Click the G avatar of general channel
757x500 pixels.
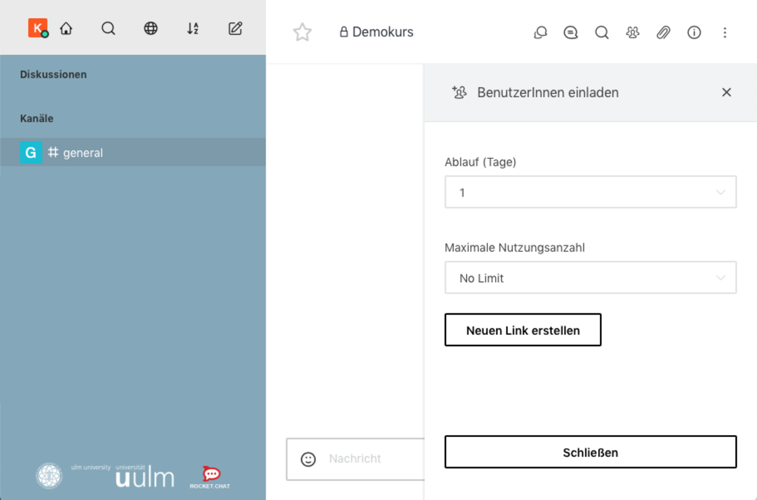(x=31, y=153)
